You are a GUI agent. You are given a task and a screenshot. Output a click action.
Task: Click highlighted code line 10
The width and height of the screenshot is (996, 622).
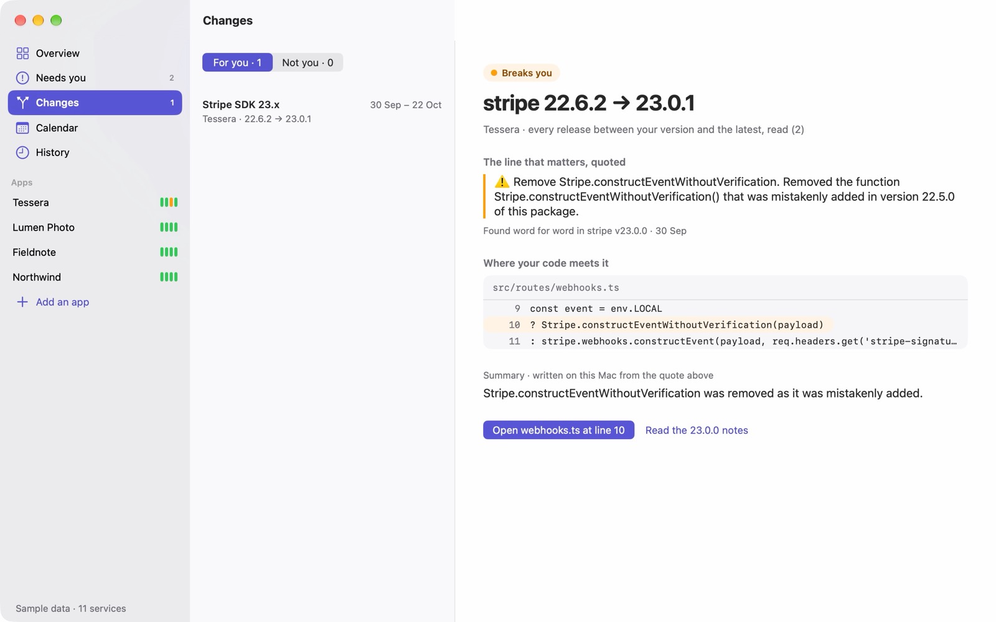658,325
